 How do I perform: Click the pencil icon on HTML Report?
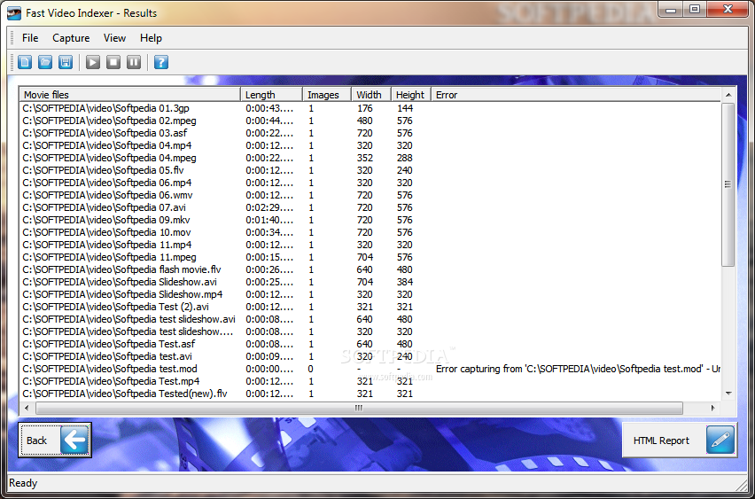pos(720,440)
